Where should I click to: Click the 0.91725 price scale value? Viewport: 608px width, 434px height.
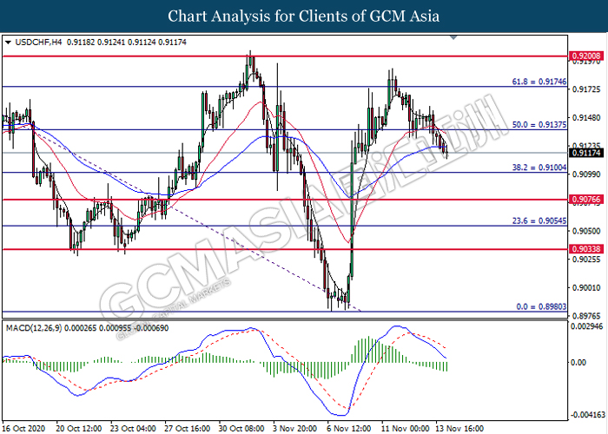click(586, 89)
